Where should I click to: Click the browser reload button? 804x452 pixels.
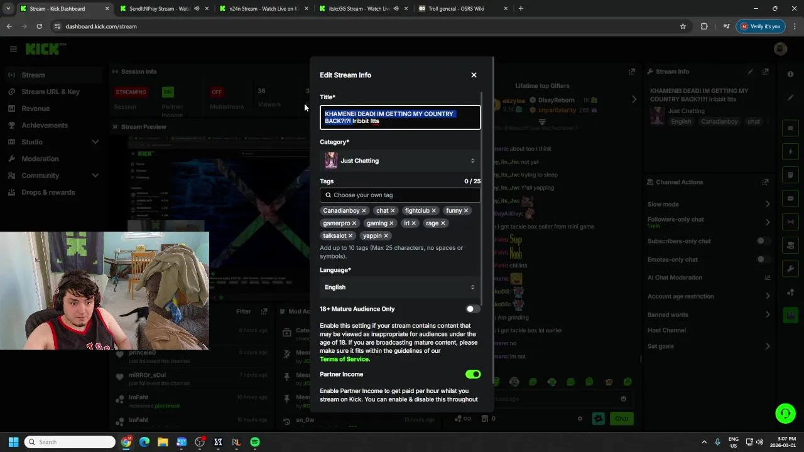(x=39, y=26)
